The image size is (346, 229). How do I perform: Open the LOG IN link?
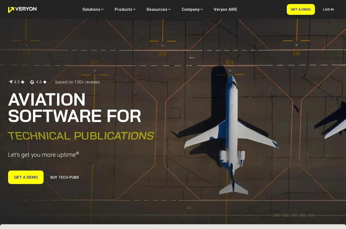pos(328,9)
